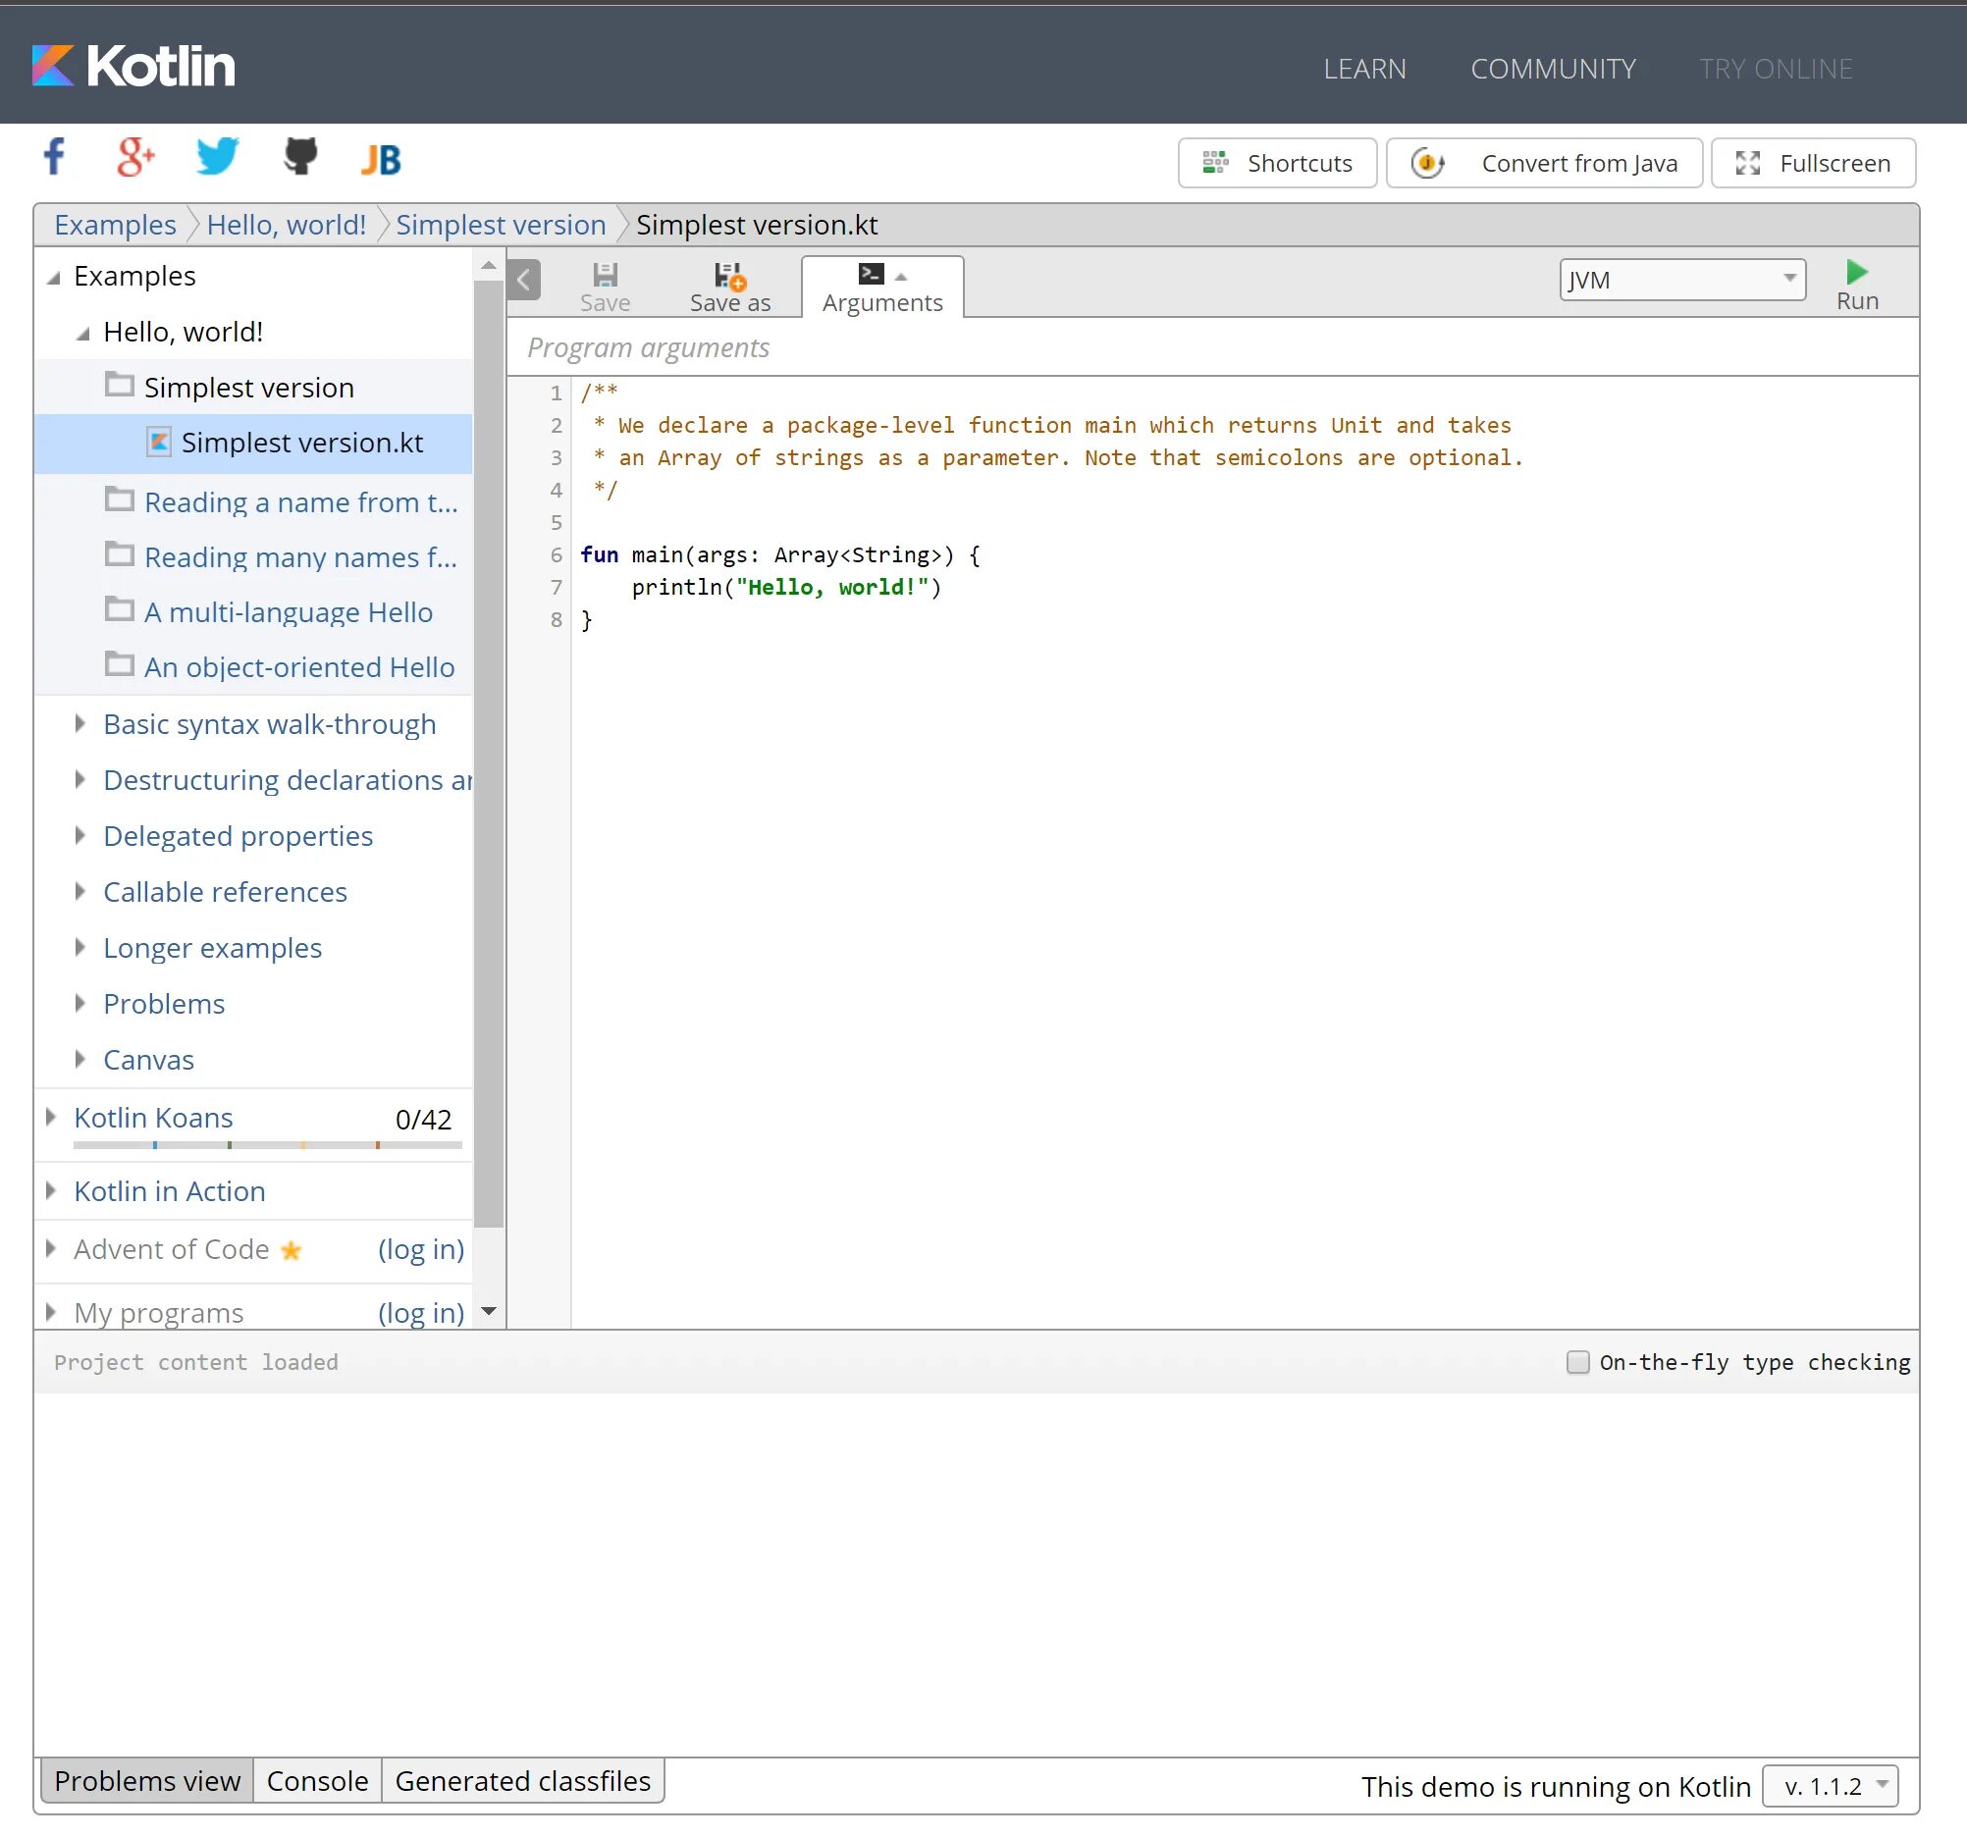The width and height of the screenshot is (1967, 1837).
Task: Open the GitHub cat icon link
Action: click(300, 156)
